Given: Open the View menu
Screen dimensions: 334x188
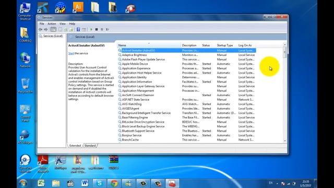Looking at the screenshot, I should click(63, 23).
